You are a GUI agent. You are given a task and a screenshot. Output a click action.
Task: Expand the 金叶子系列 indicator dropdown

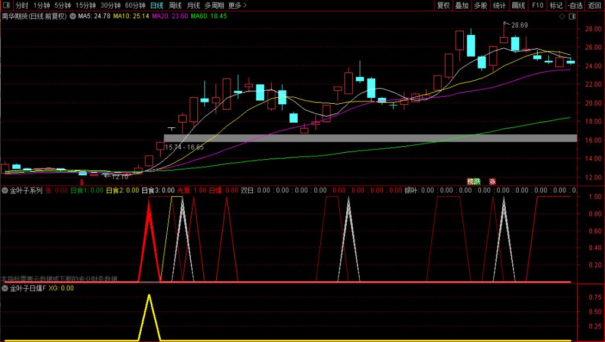point(5,190)
